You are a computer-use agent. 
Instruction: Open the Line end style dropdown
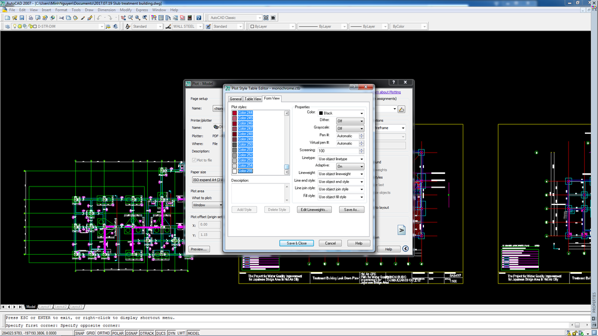(341, 182)
